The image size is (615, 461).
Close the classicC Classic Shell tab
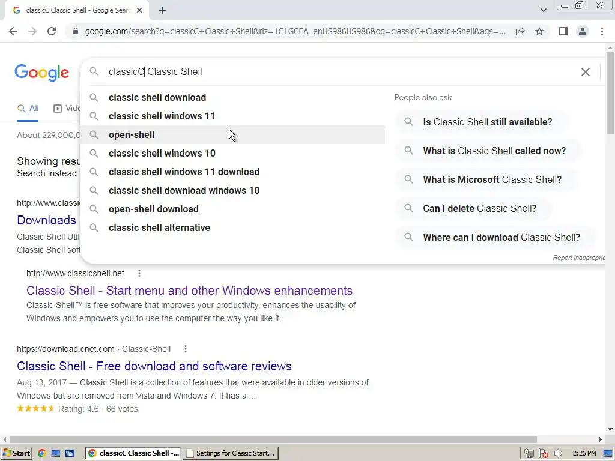pos(139,11)
